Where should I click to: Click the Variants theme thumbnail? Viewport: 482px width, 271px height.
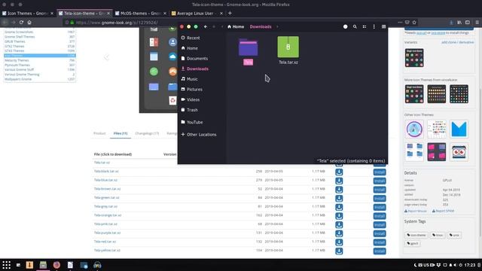(x=414, y=58)
